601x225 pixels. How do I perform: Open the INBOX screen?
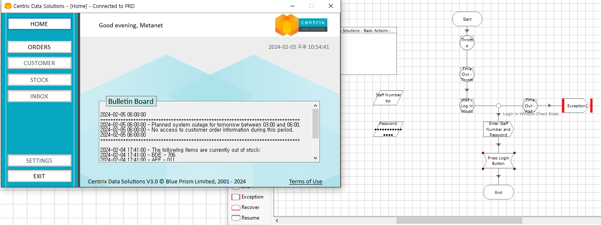[40, 96]
